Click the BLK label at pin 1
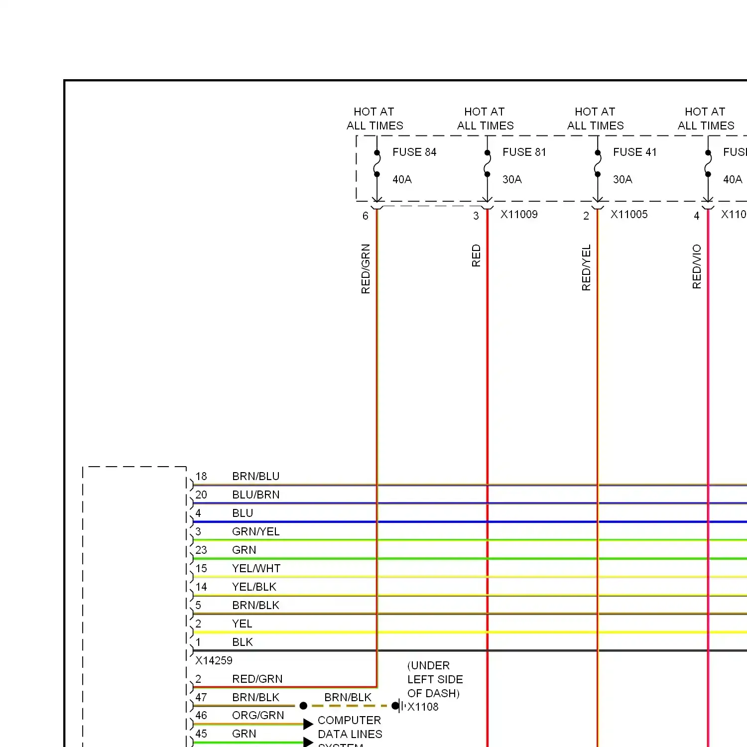Viewport: 747px width, 747px height. tap(243, 642)
